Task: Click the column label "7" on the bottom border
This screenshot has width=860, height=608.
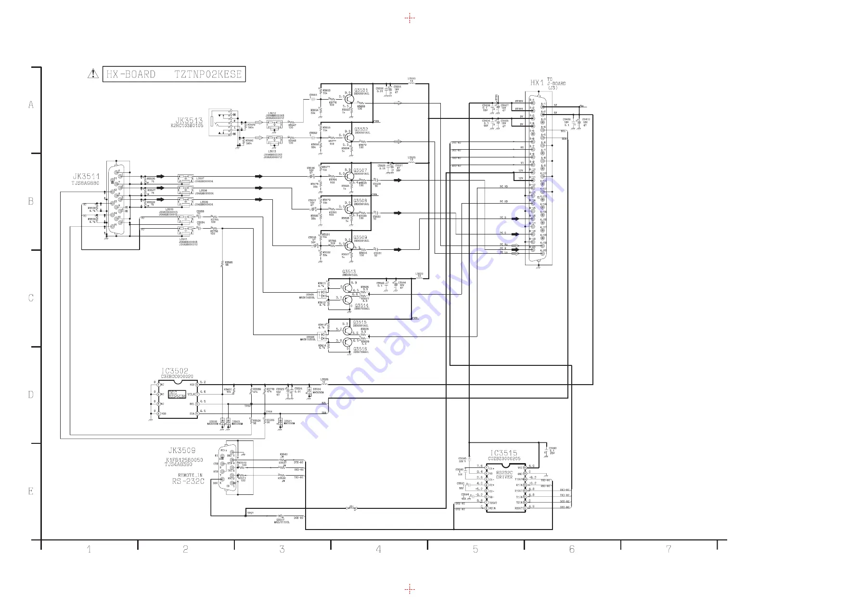Action: coord(669,549)
